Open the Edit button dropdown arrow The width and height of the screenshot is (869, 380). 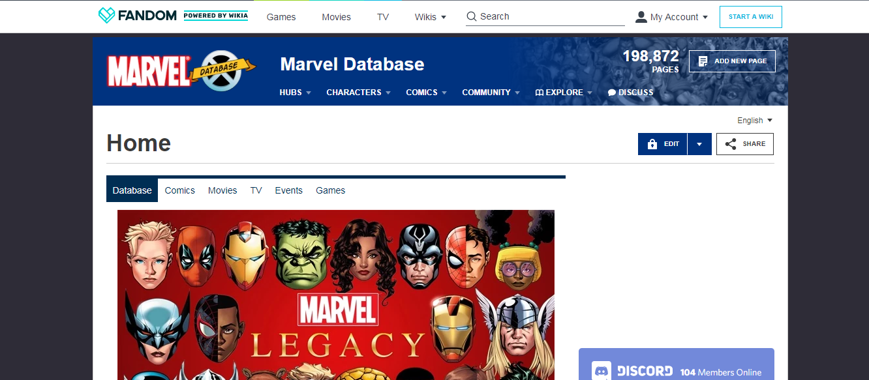coord(699,144)
